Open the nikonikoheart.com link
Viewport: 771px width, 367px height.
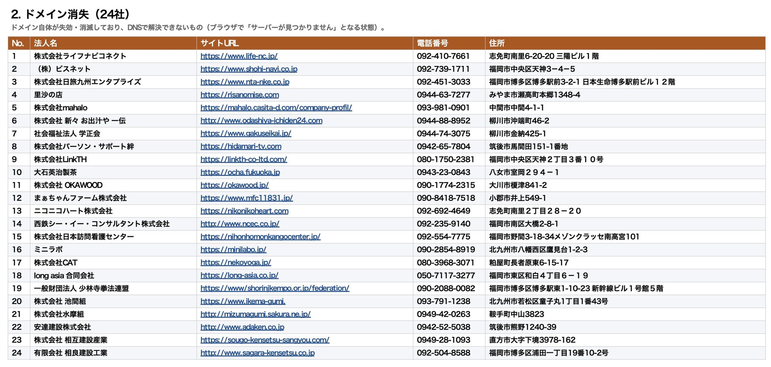tap(244, 211)
